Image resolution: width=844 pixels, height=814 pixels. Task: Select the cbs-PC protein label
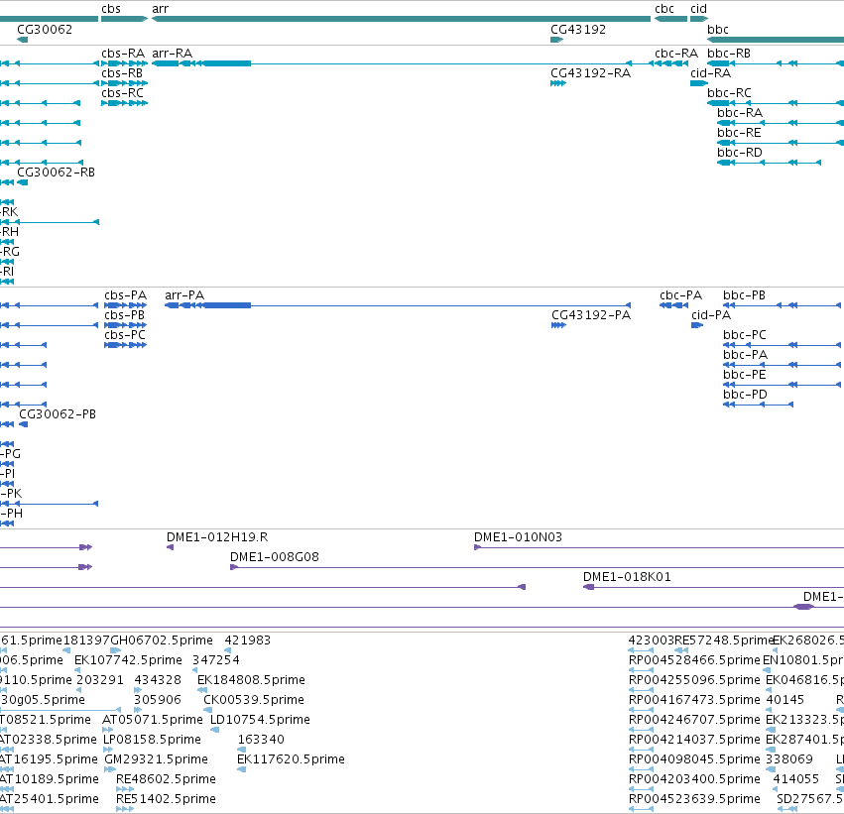[125, 335]
